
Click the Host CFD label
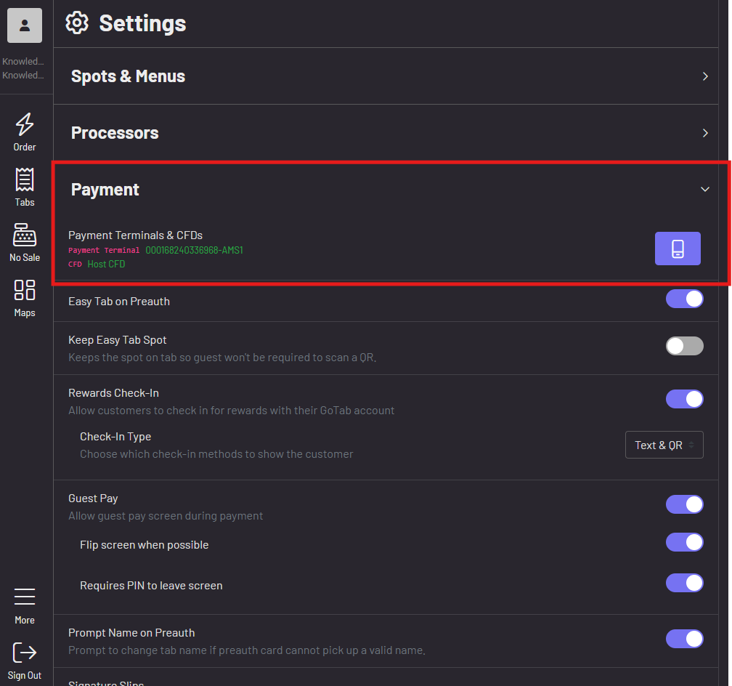point(106,265)
